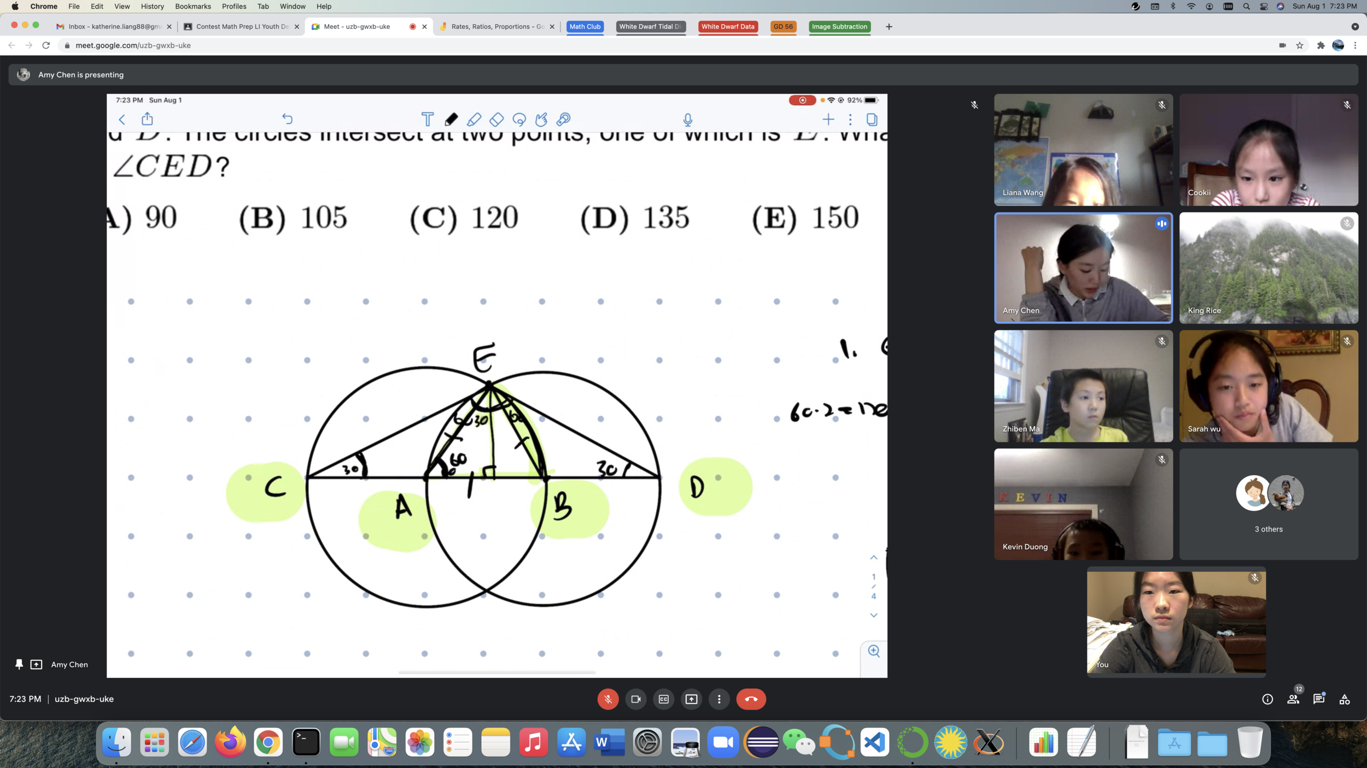Screen dimensions: 1367x768
Task: Leave the call with red hang-up button
Action: pos(751,699)
